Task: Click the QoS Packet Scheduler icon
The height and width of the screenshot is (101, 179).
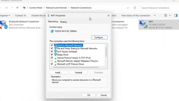Action: 55,52
